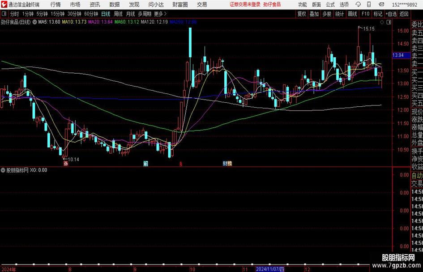Screen dimensions: 423x272
Task: Select the 月线 period tab
Action: tap(130, 14)
